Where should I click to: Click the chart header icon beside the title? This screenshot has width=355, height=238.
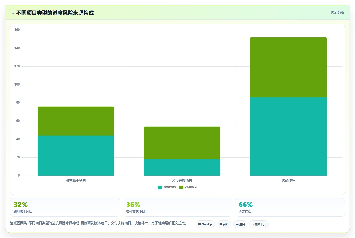tap(12, 13)
